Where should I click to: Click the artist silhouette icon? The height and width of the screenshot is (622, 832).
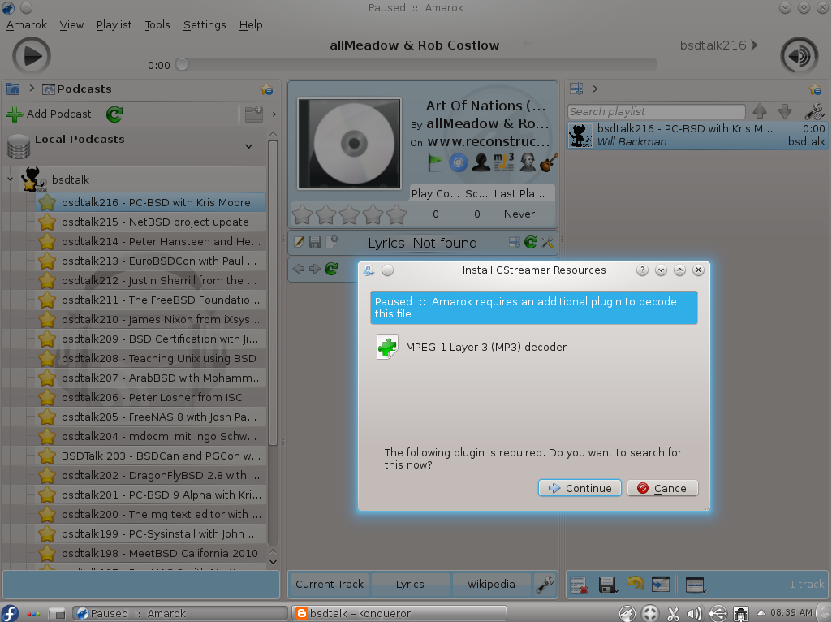(481, 162)
